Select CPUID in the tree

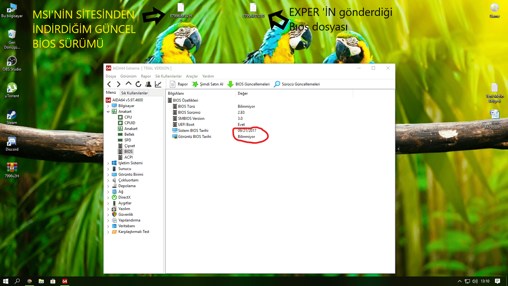click(x=127, y=123)
